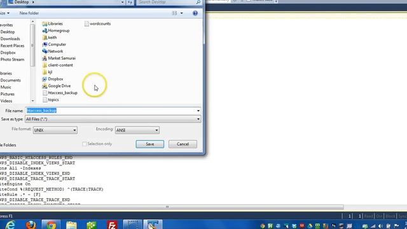Change the view layout icon
This screenshot has height=229, width=407.
tap(174, 13)
